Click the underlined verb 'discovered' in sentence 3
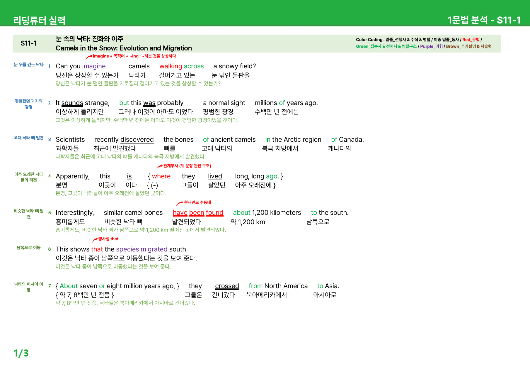530x375 pixels. pyautogui.click(x=137, y=140)
